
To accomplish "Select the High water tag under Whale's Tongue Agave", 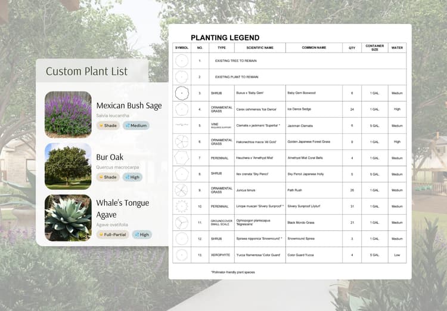I will click(142, 235).
